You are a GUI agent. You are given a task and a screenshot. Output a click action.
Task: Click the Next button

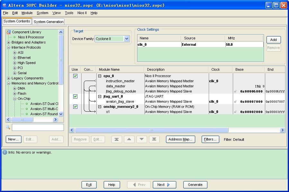tap(164, 185)
